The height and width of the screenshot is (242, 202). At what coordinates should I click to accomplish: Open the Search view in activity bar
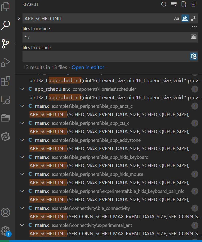tap(6, 25)
